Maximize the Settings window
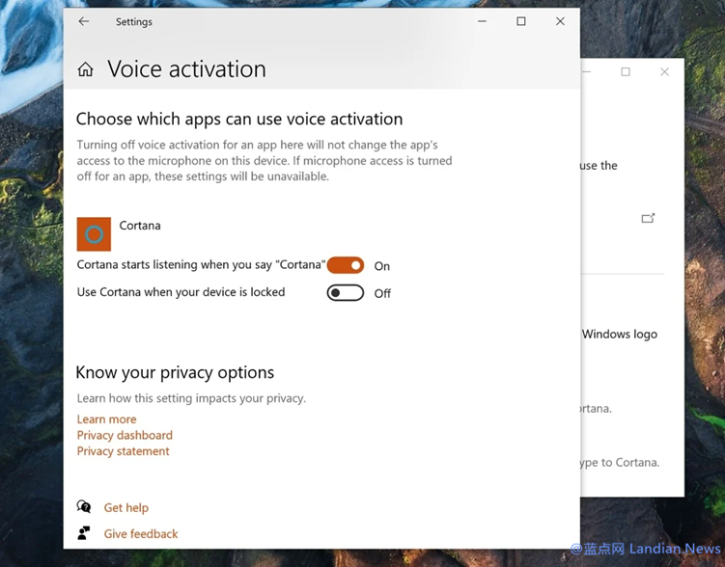 [521, 21]
